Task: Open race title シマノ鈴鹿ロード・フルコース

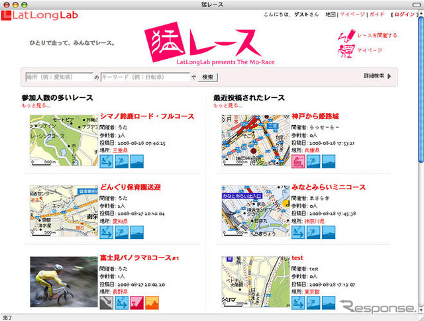Action: pyautogui.click(x=147, y=116)
